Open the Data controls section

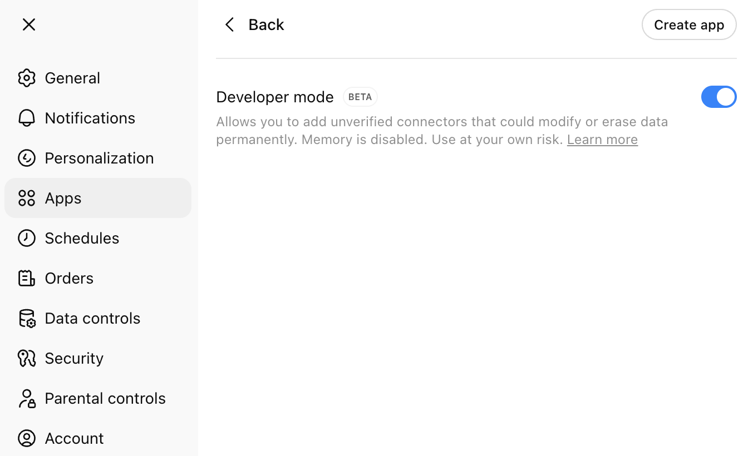coord(92,318)
